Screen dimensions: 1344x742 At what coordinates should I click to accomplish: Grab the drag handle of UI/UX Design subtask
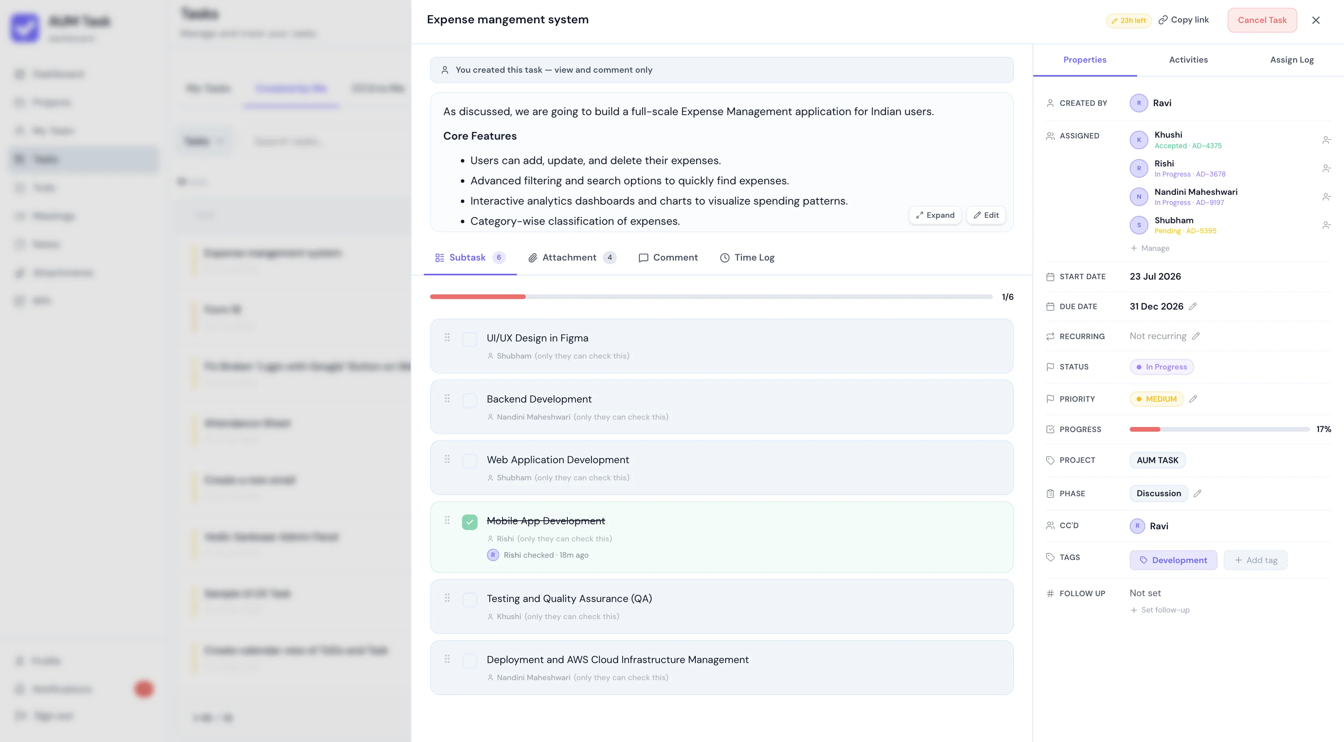pyautogui.click(x=447, y=337)
